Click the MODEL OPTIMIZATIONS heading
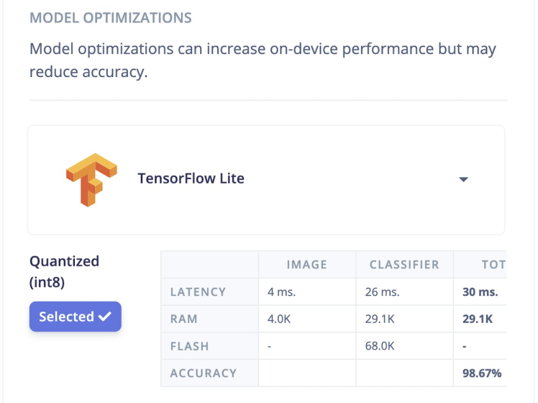 [x=111, y=17]
